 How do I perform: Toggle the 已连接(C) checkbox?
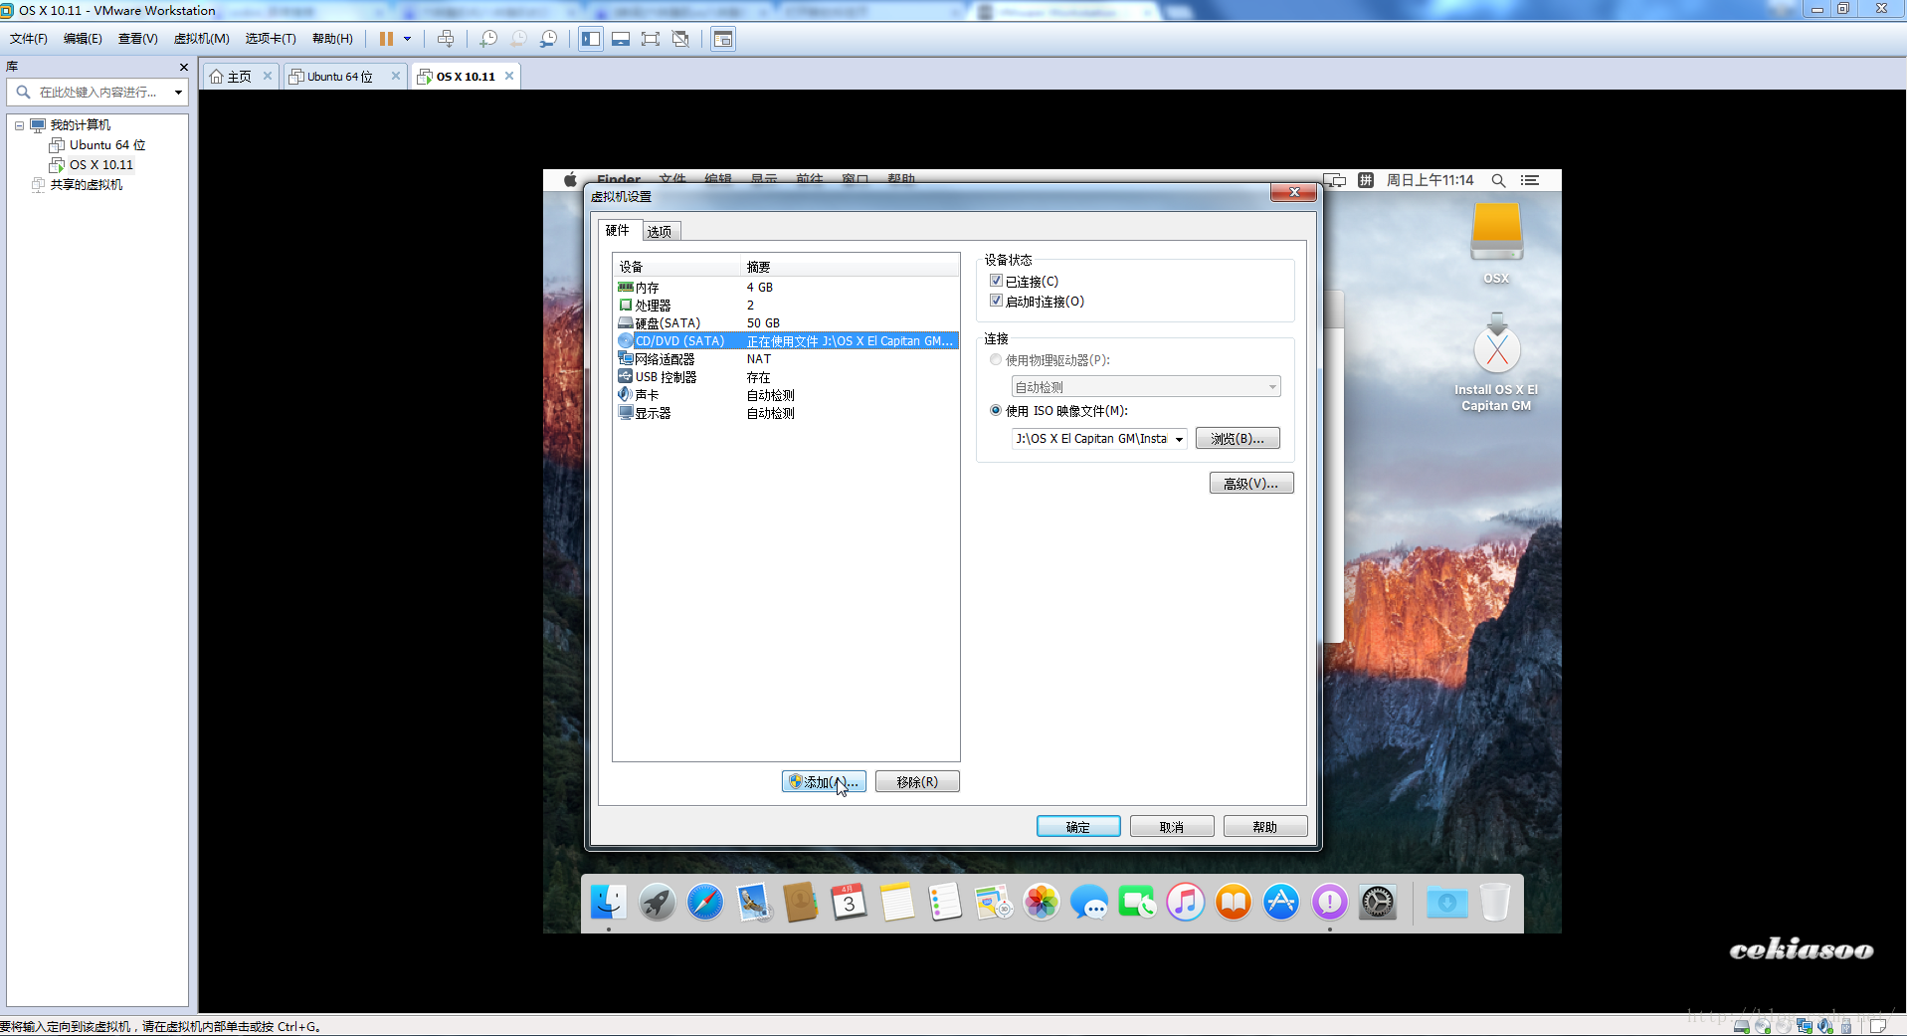pyautogui.click(x=996, y=282)
